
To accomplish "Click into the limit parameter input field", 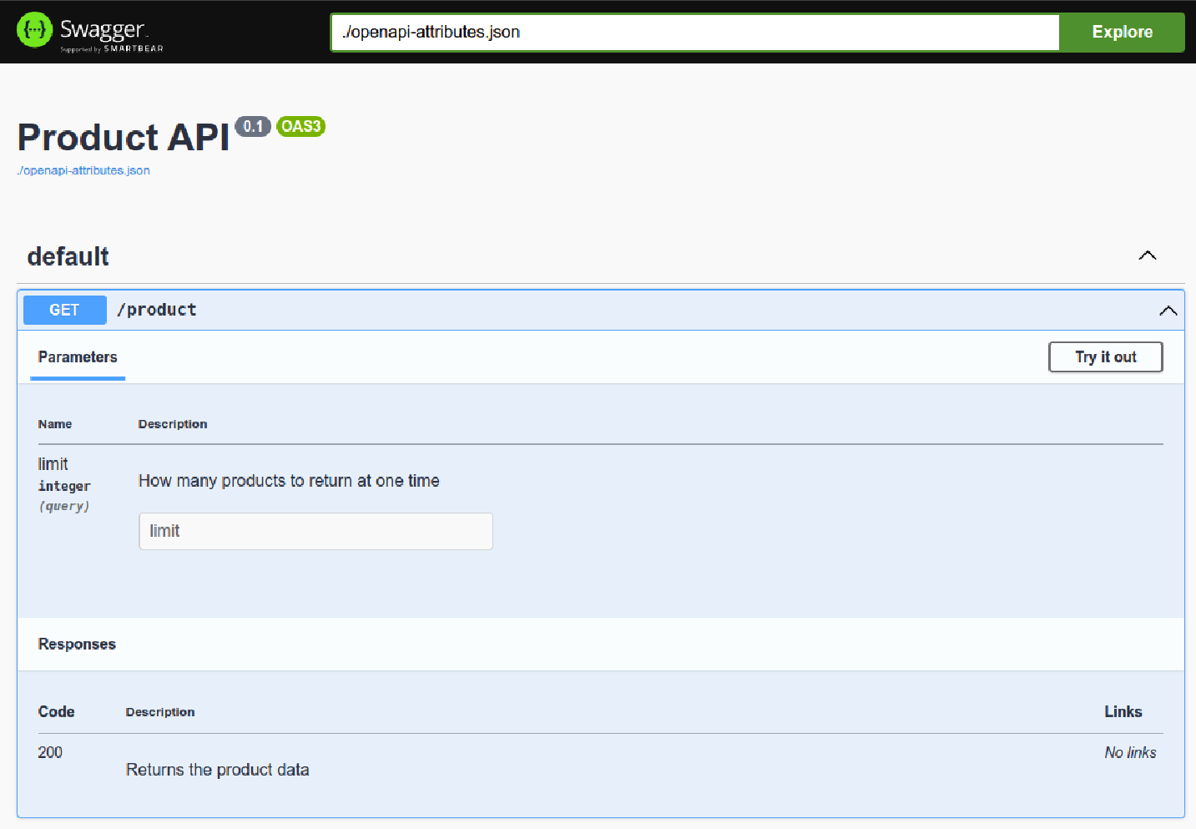I will click(315, 531).
